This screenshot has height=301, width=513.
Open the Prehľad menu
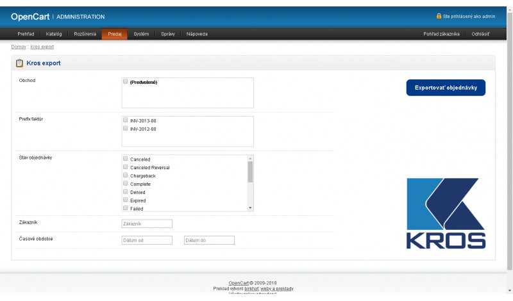tap(26, 34)
